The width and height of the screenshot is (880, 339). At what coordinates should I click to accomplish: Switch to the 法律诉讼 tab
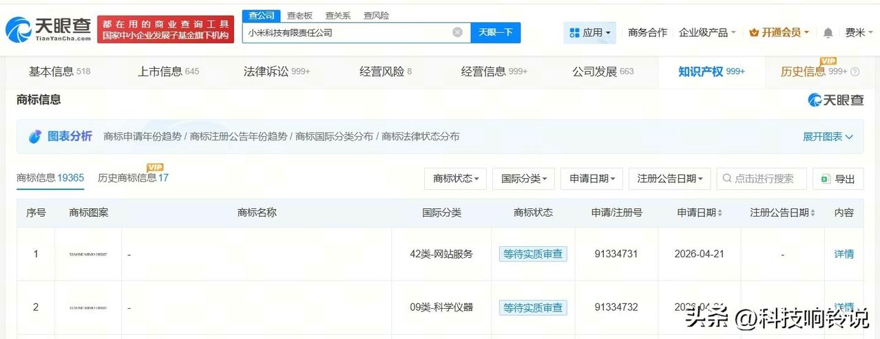point(277,72)
